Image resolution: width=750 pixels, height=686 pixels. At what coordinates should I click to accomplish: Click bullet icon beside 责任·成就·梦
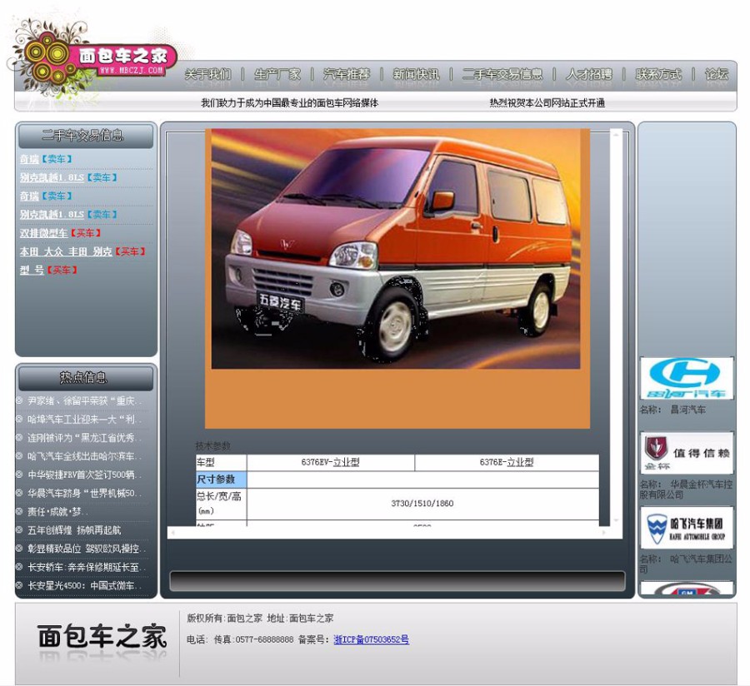click(19, 511)
